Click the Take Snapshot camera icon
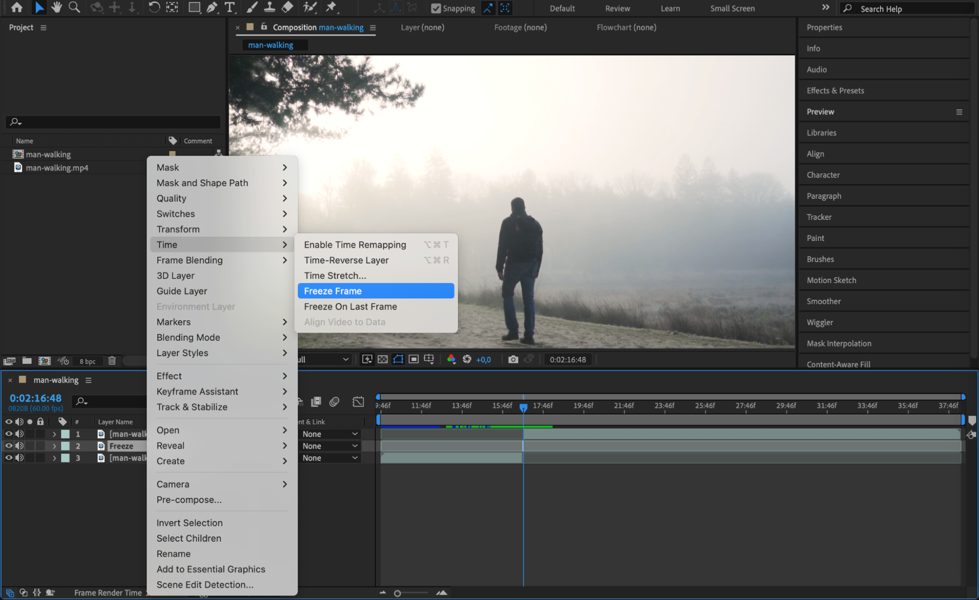The image size is (979, 600). (x=513, y=360)
